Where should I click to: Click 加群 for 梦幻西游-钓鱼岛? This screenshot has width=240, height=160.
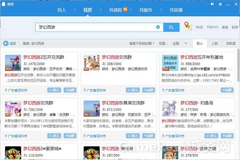pyautogui.click(x=227, y=136)
